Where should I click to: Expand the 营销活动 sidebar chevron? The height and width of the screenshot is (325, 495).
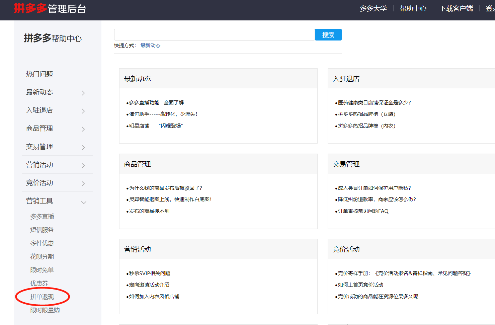83,165
